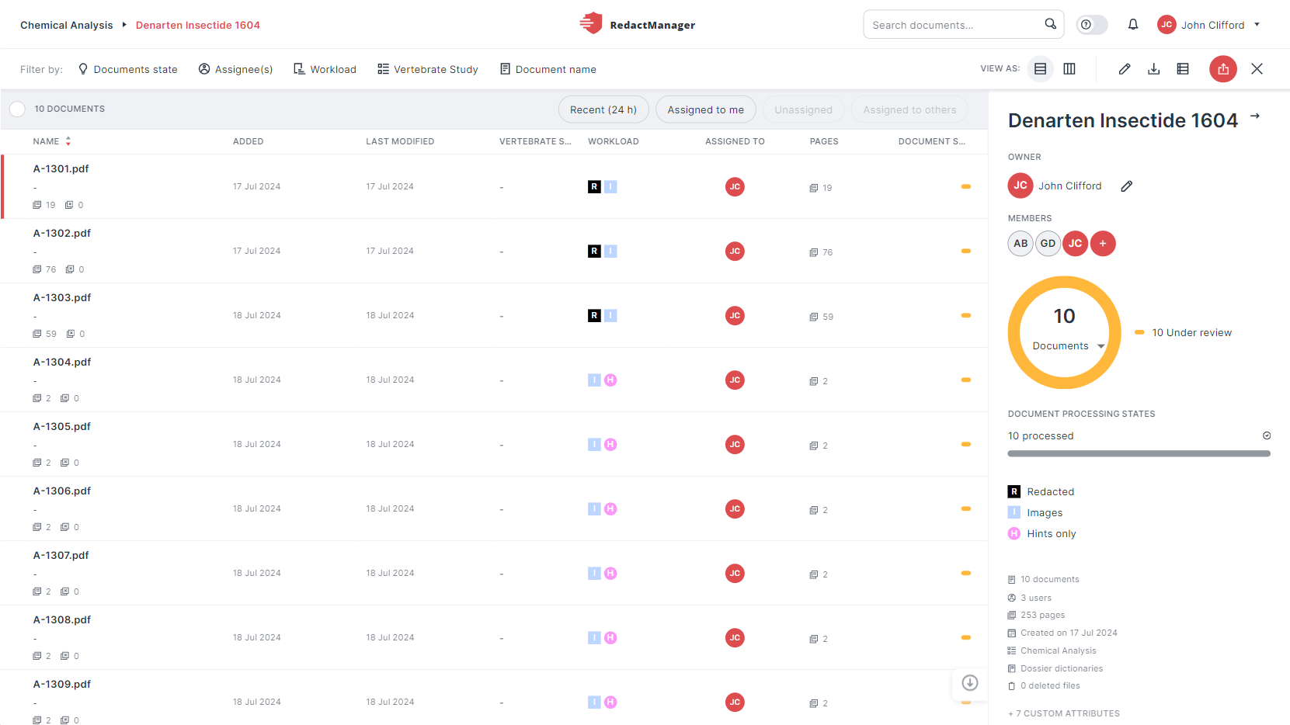Open document A-1303.pdf
The width and height of the screenshot is (1290, 725).
click(x=62, y=297)
